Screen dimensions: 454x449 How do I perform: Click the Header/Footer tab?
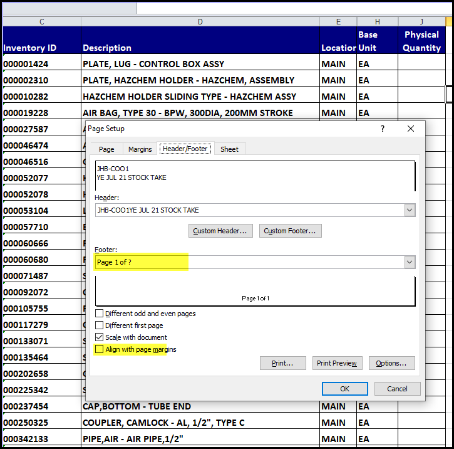point(186,149)
